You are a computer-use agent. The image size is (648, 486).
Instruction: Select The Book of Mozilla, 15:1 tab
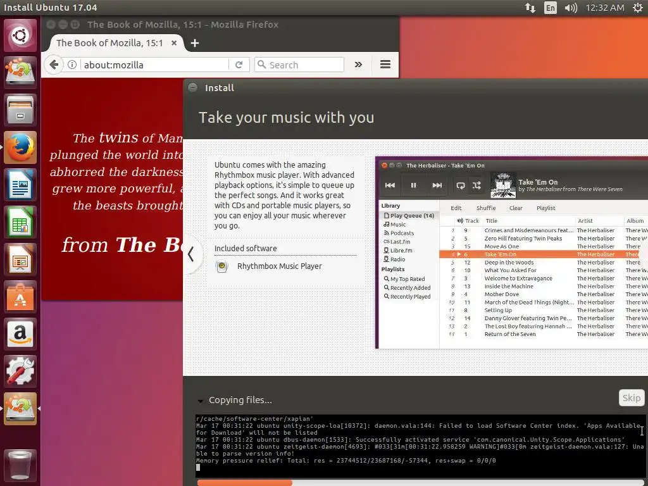tap(109, 43)
